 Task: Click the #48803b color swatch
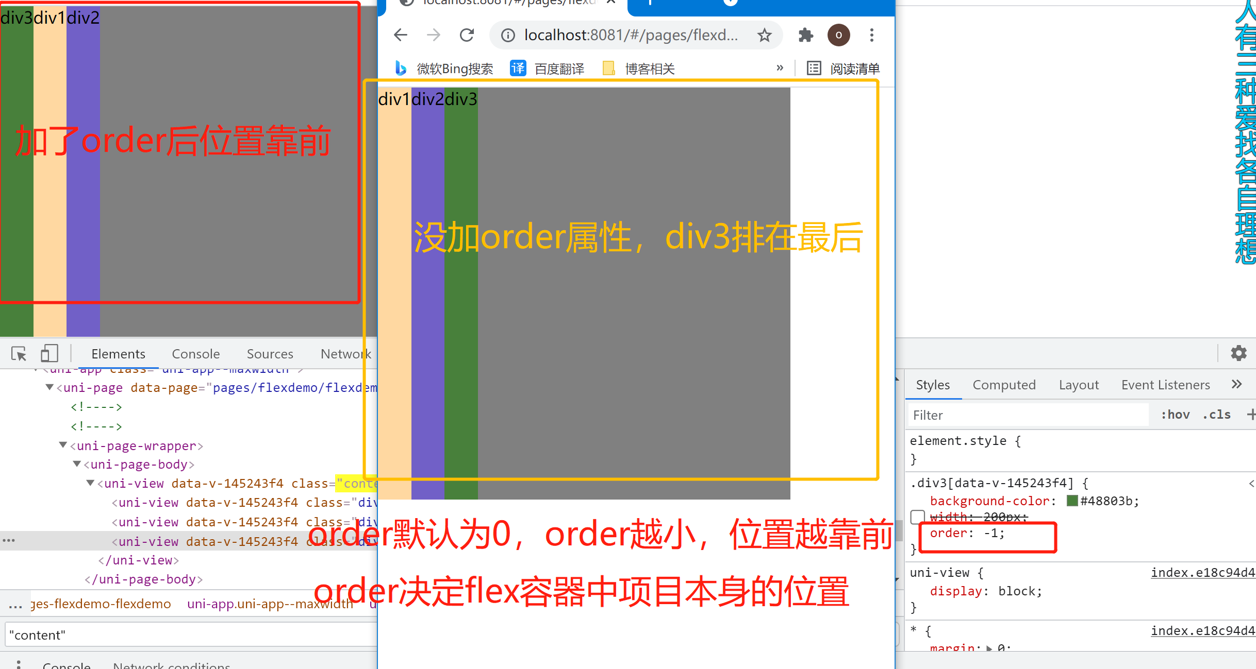pyautogui.click(x=1072, y=501)
